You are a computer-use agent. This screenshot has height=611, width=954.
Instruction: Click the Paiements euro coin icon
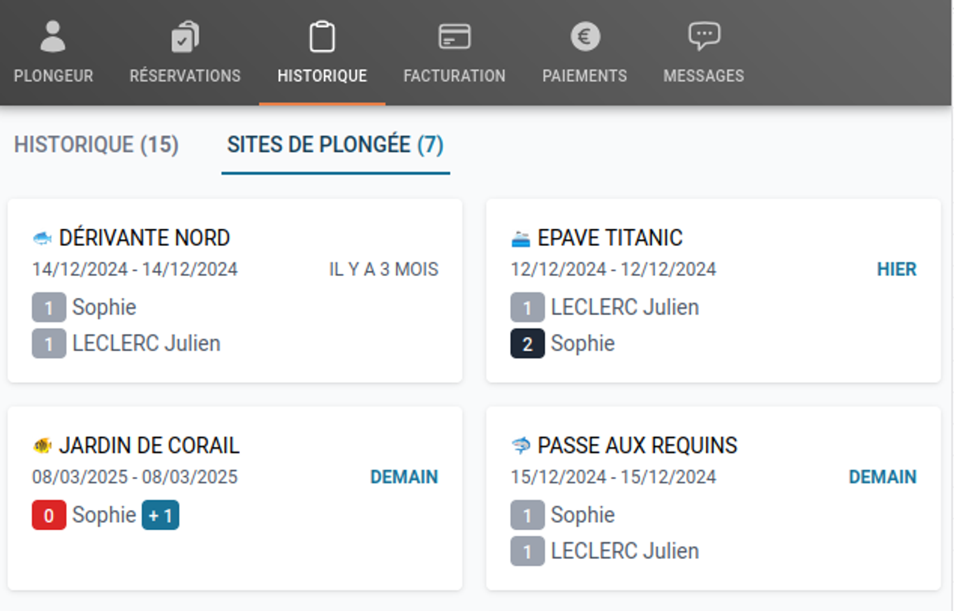pos(585,37)
